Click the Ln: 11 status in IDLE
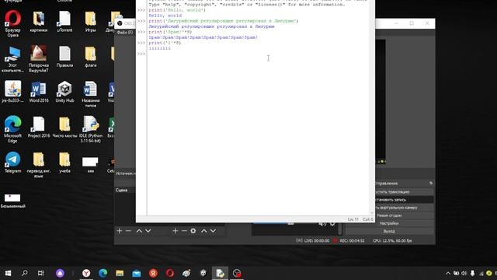Image resolution: width=497 pixels, height=280 pixels. pos(353,219)
